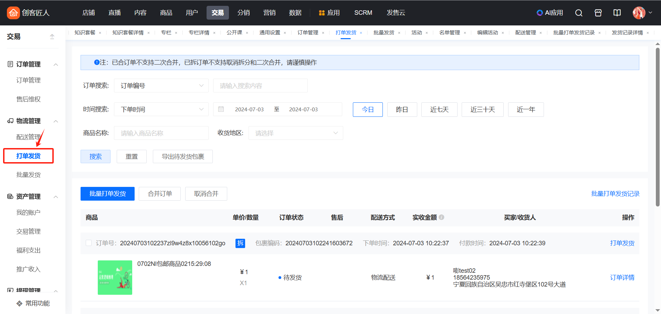Click the 创客匠人 logo icon
661x314 pixels.
[x=13, y=13]
